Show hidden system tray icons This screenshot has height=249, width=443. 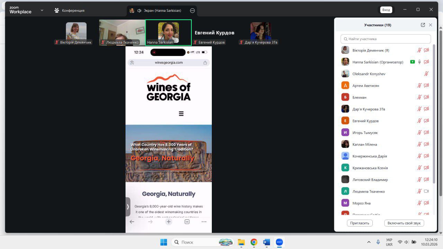369,242
